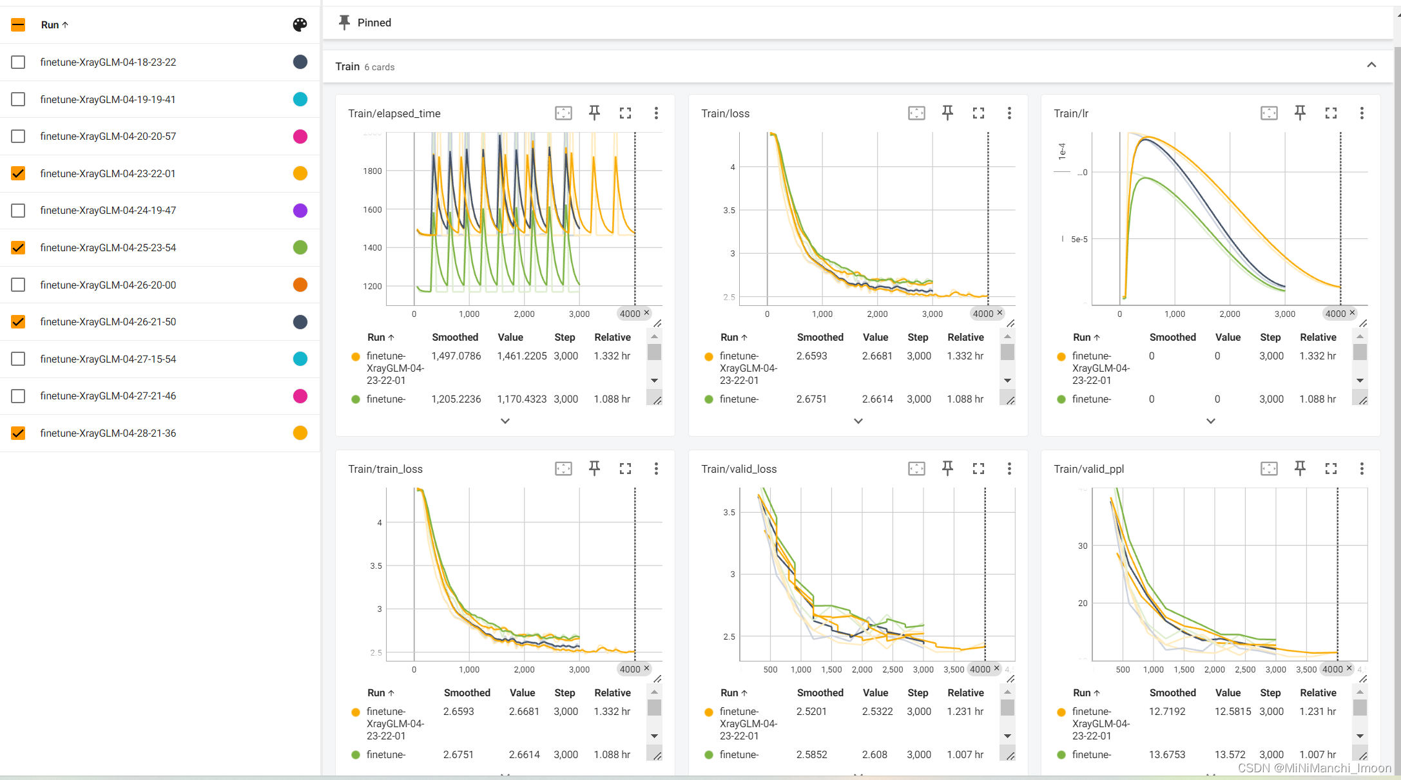Viewport: 1401px width, 780px height.
Task: Open more options for Train/train_loss card
Action: [656, 469]
